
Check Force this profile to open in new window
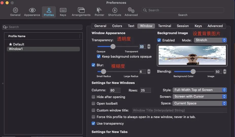coord(93,117)
